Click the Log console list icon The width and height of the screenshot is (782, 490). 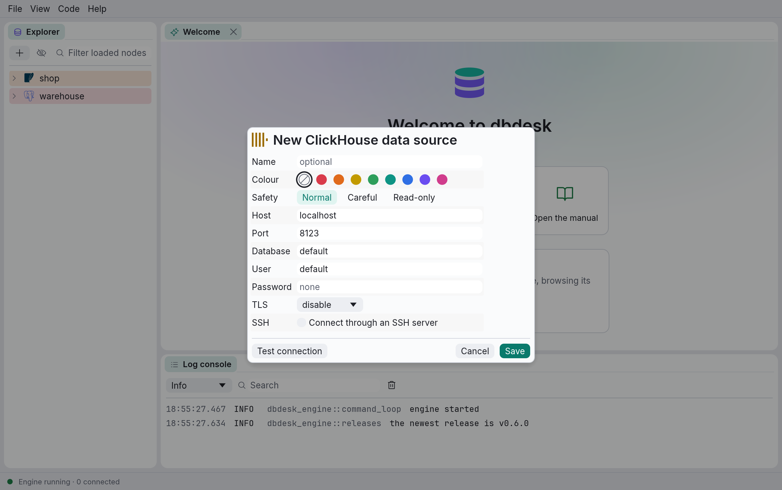click(174, 365)
